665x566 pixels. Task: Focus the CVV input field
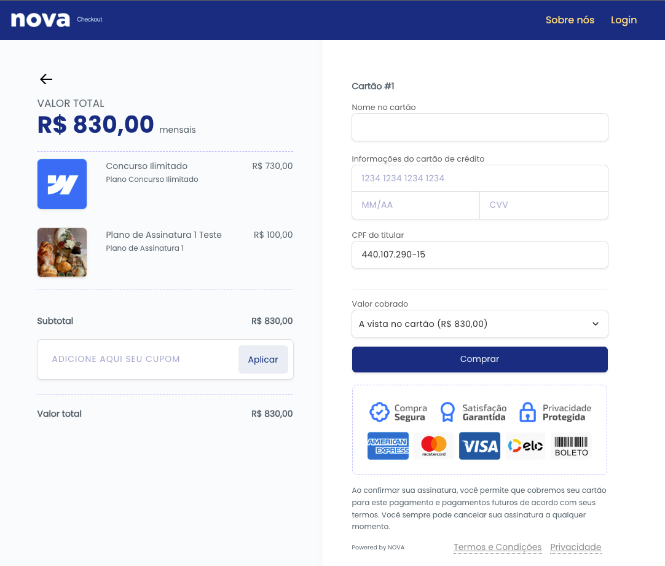(x=544, y=205)
